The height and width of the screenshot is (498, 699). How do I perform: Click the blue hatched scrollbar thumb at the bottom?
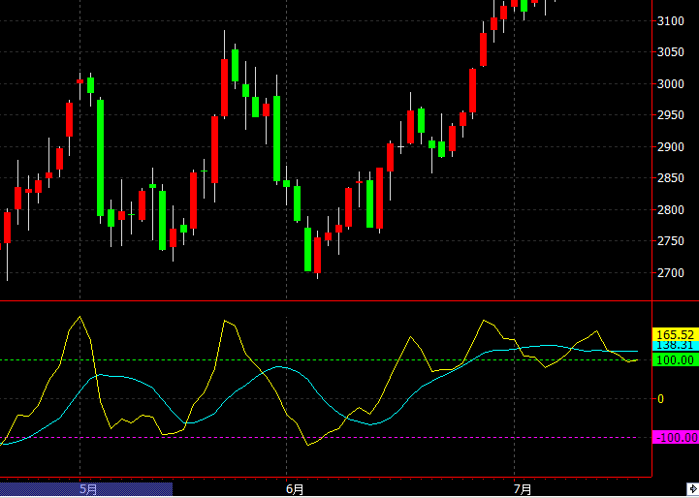point(86,488)
